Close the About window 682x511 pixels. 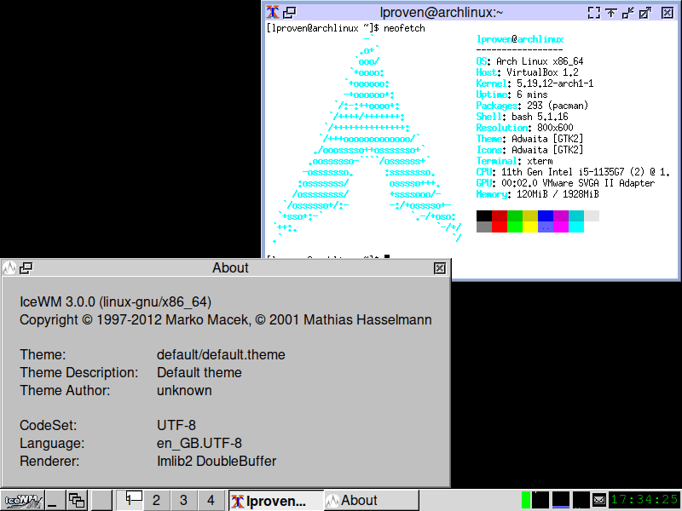440,268
